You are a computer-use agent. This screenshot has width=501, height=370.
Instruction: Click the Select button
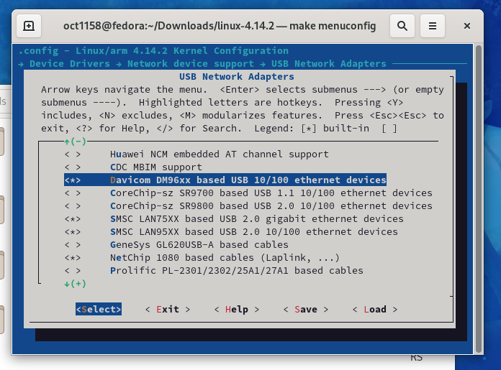(x=99, y=309)
